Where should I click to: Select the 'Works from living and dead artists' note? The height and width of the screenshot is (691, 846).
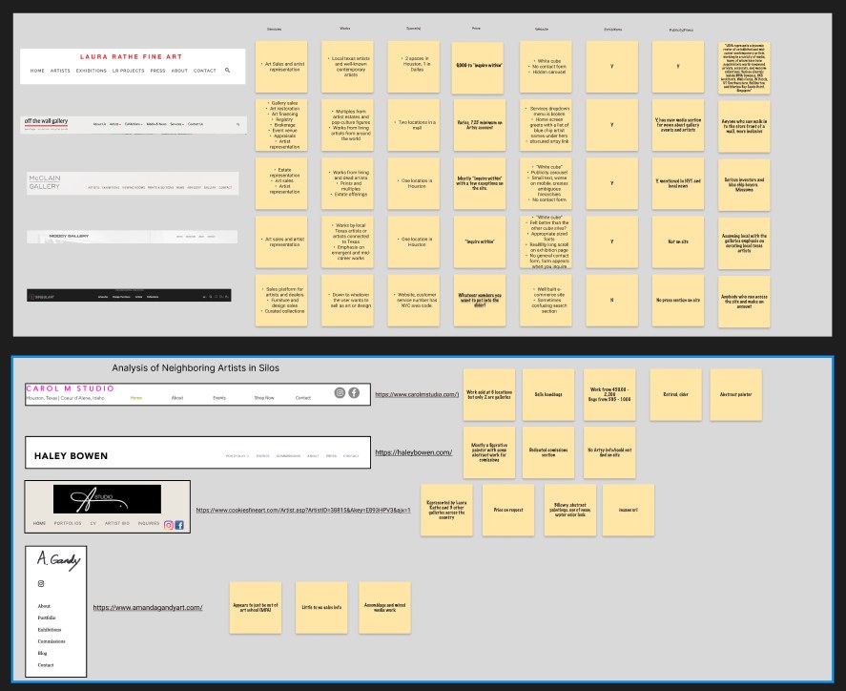click(x=347, y=183)
